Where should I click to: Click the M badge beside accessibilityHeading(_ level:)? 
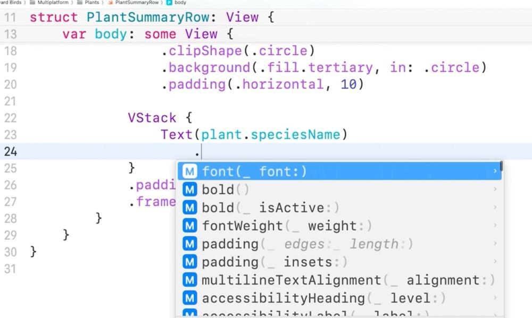(189, 298)
